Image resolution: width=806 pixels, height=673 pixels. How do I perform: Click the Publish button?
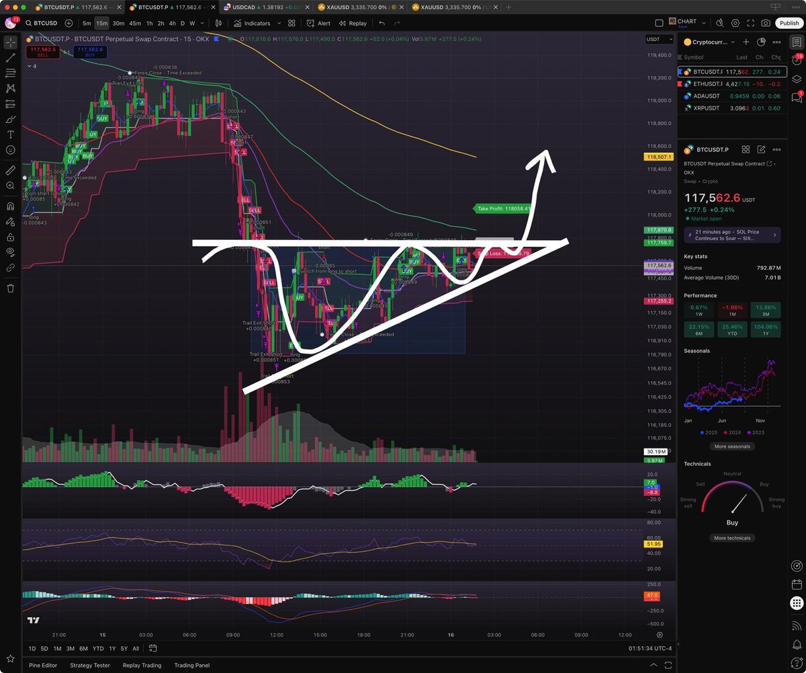coord(789,23)
